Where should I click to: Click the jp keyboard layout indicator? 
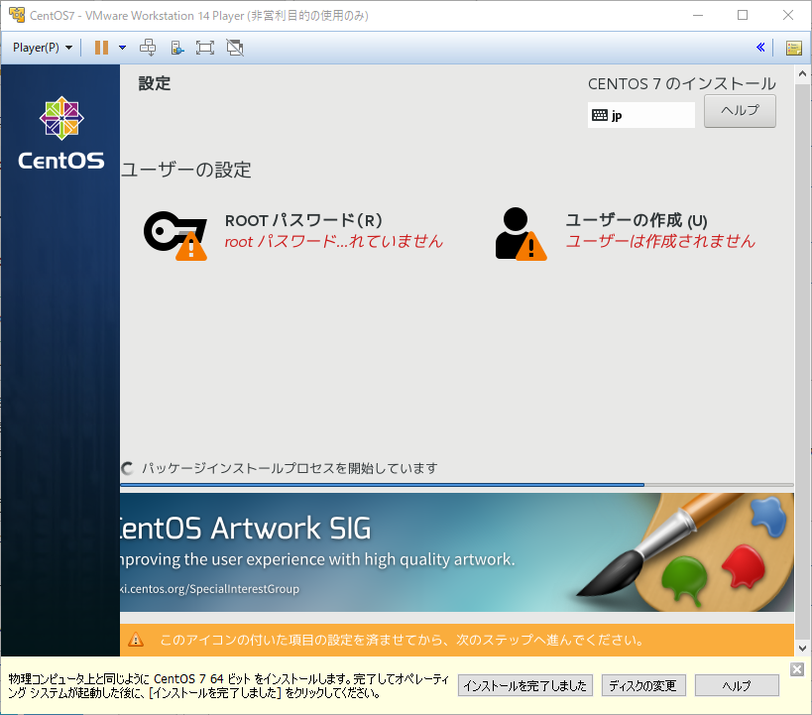(x=641, y=115)
